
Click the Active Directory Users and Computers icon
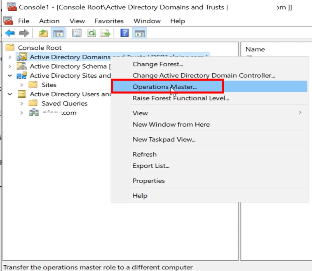(22, 94)
